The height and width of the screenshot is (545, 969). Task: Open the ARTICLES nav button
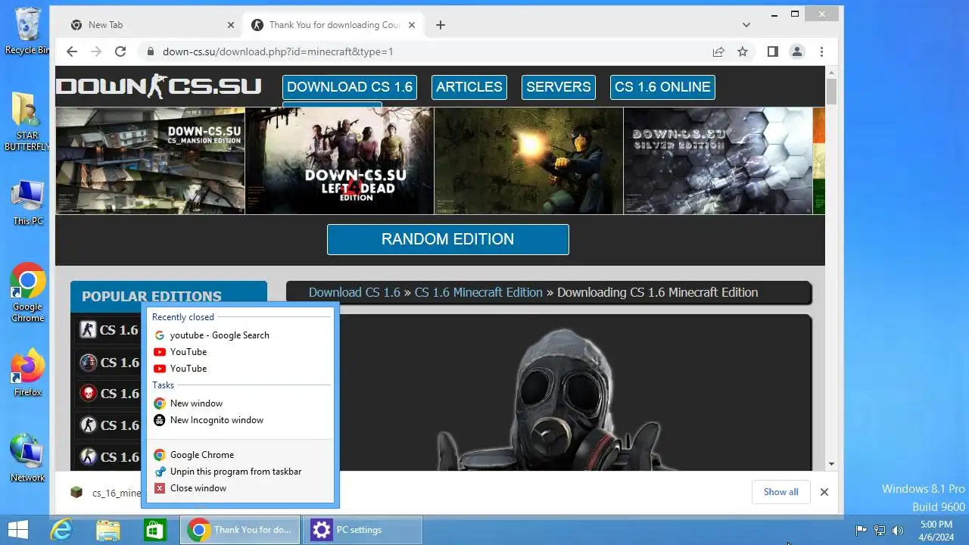pos(469,87)
